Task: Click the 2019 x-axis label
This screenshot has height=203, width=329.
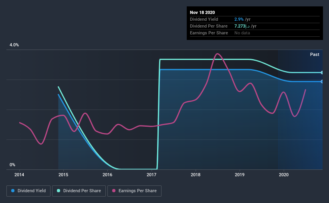Action: [240, 175]
